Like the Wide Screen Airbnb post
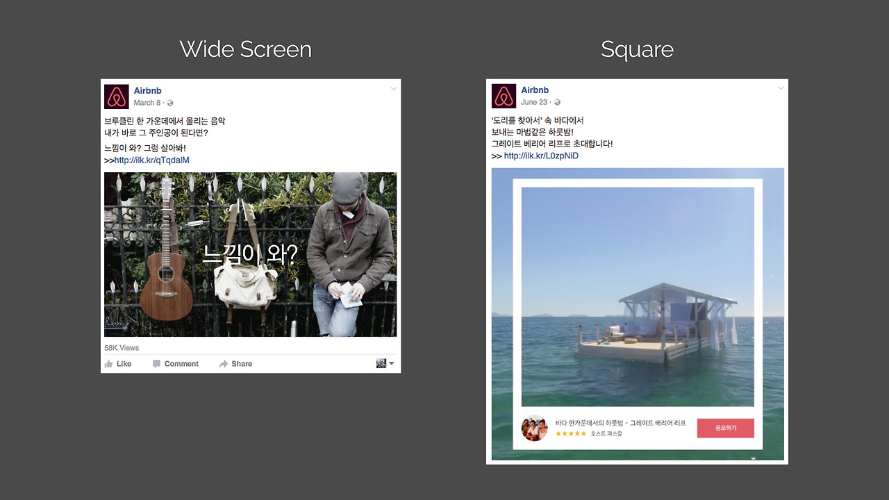The width and height of the screenshot is (889, 500). [118, 364]
